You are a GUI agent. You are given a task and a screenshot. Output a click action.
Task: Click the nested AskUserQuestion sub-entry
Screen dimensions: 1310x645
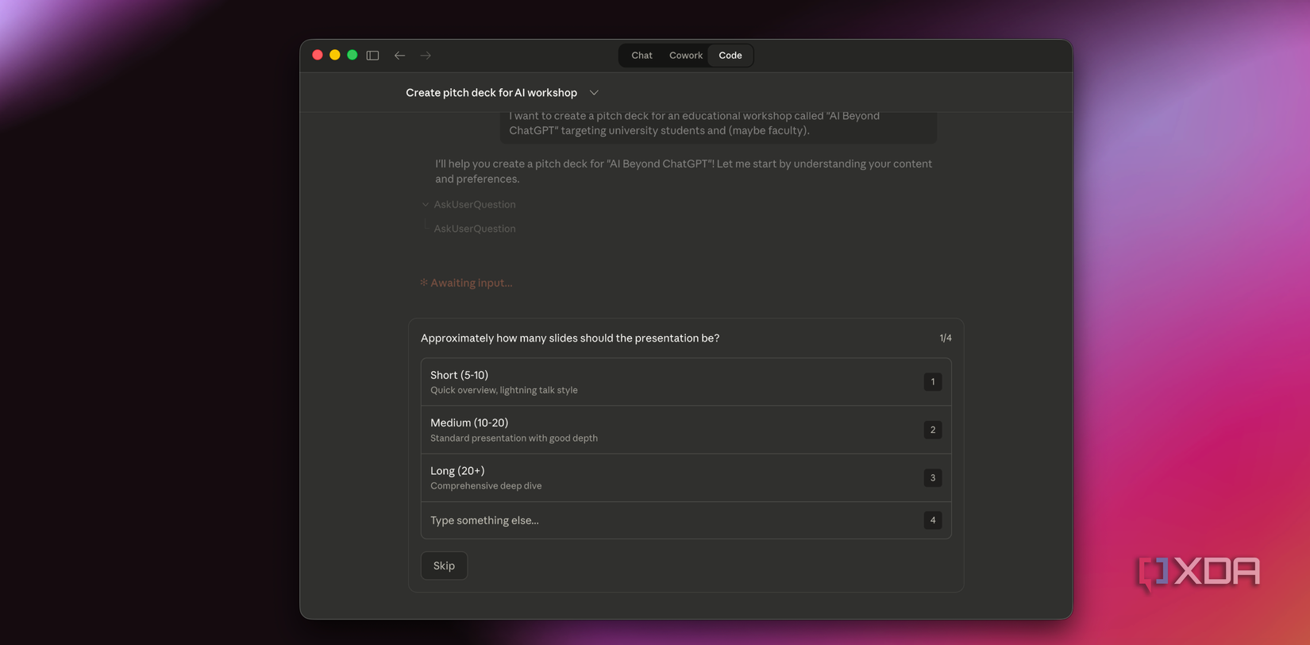tap(475, 229)
